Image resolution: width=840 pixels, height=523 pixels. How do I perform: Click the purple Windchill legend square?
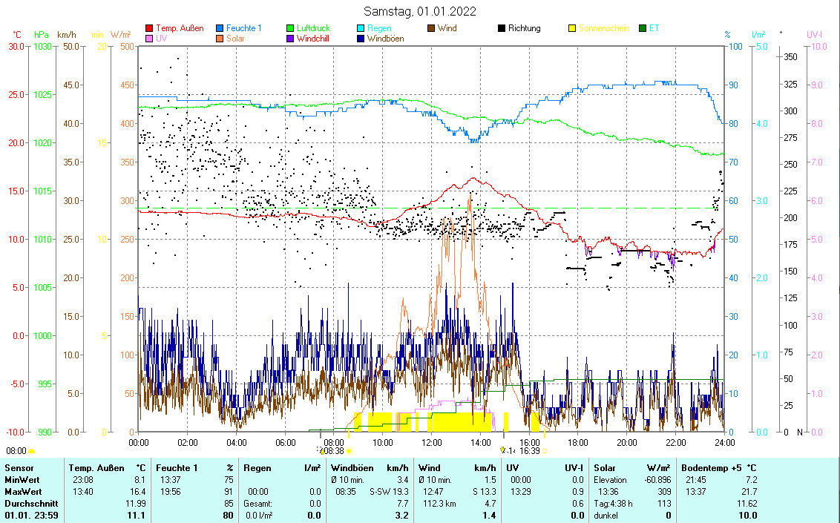[290, 39]
